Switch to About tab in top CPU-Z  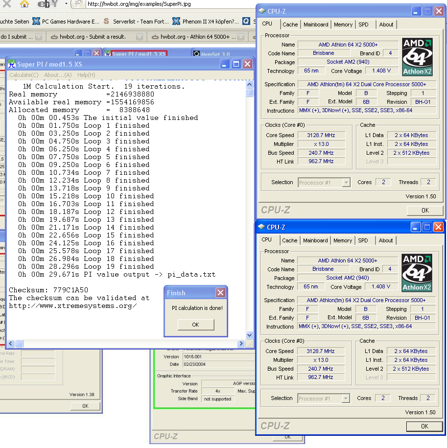point(386,24)
